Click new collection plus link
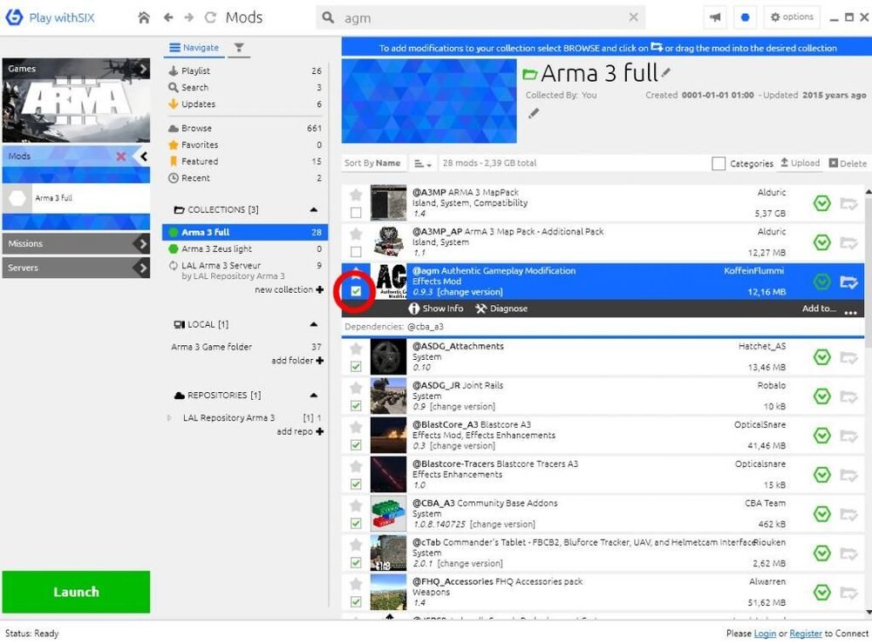The width and height of the screenshot is (872, 644). pyautogui.click(x=290, y=289)
